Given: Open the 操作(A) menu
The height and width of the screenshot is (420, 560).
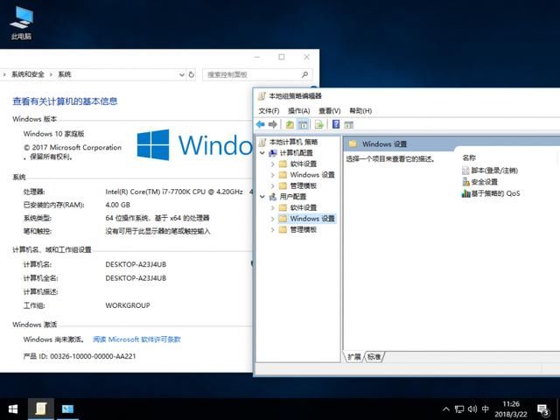Looking at the screenshot, I should (x=299, y=111).
